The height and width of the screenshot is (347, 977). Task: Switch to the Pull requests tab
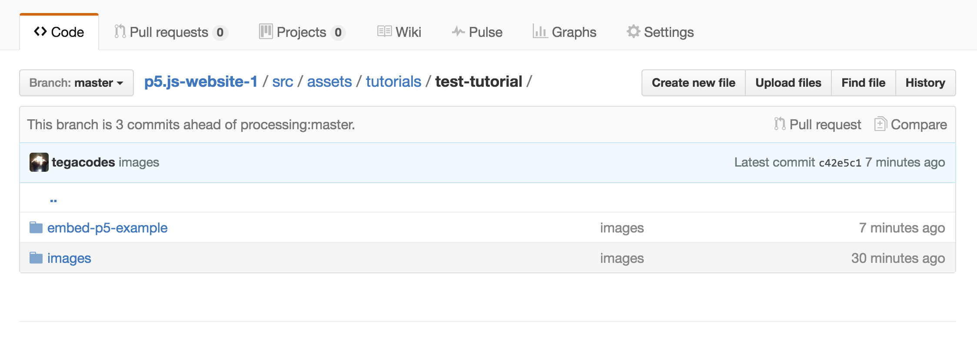(169, 32)
